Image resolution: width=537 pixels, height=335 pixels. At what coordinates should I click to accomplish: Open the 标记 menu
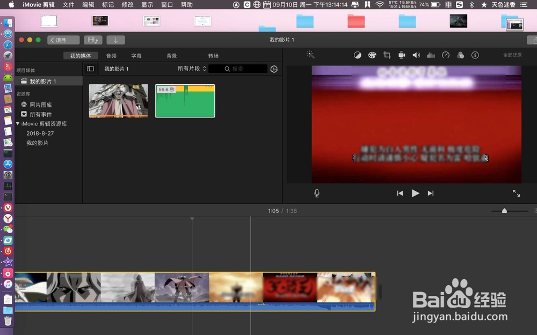[x=108, y=4]
